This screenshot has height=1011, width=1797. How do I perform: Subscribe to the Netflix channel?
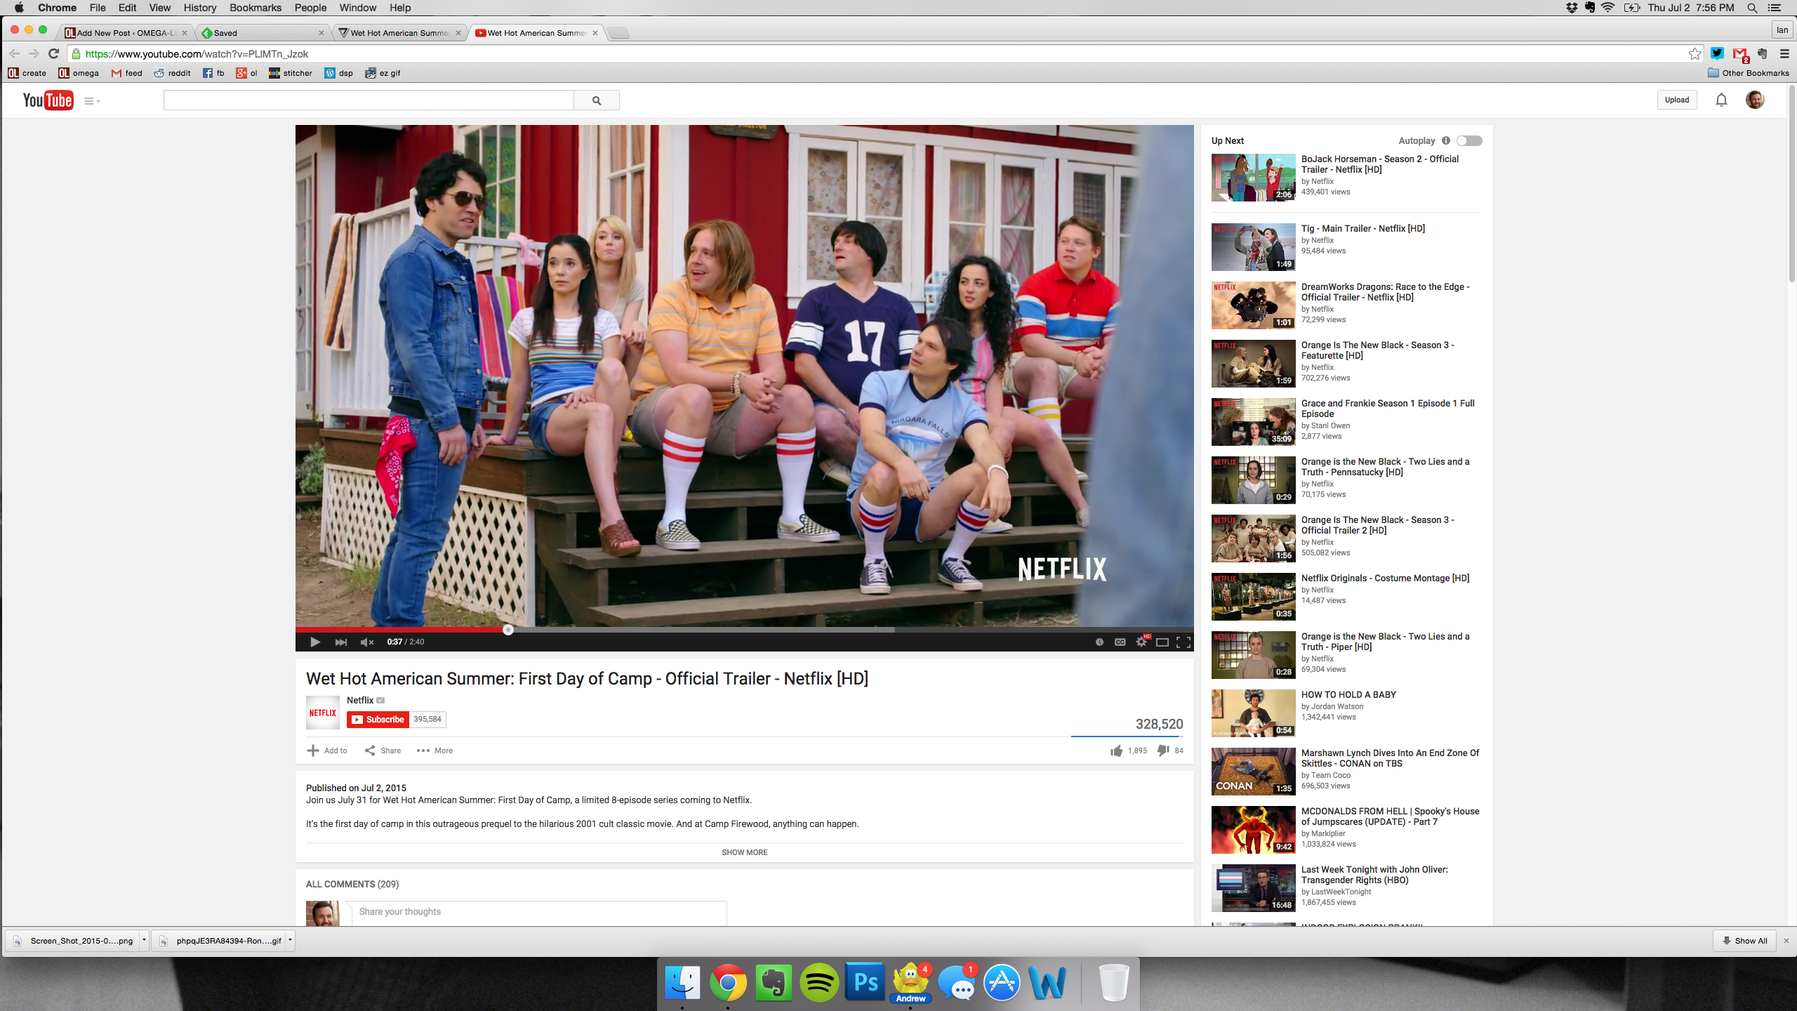pos(378,719)
